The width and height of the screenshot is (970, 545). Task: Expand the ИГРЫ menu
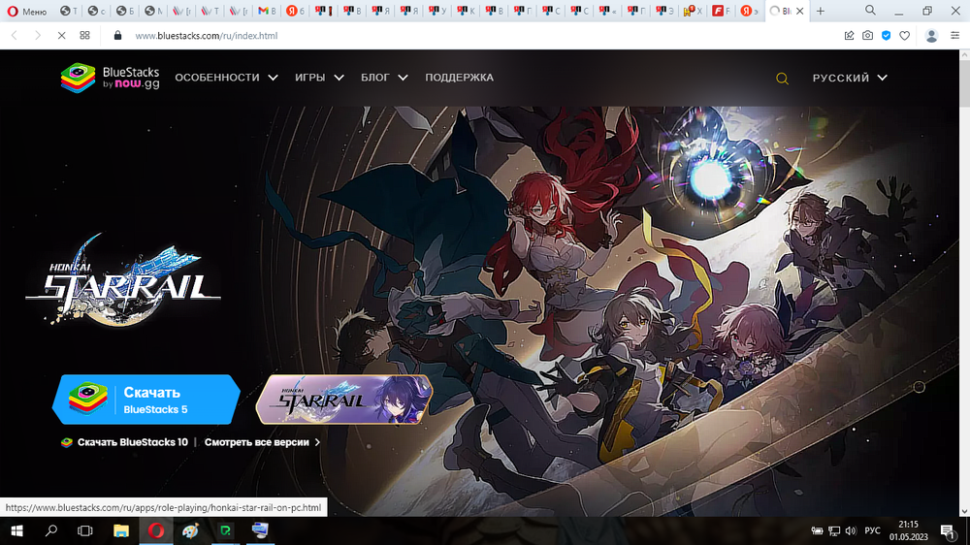[319, 78]
